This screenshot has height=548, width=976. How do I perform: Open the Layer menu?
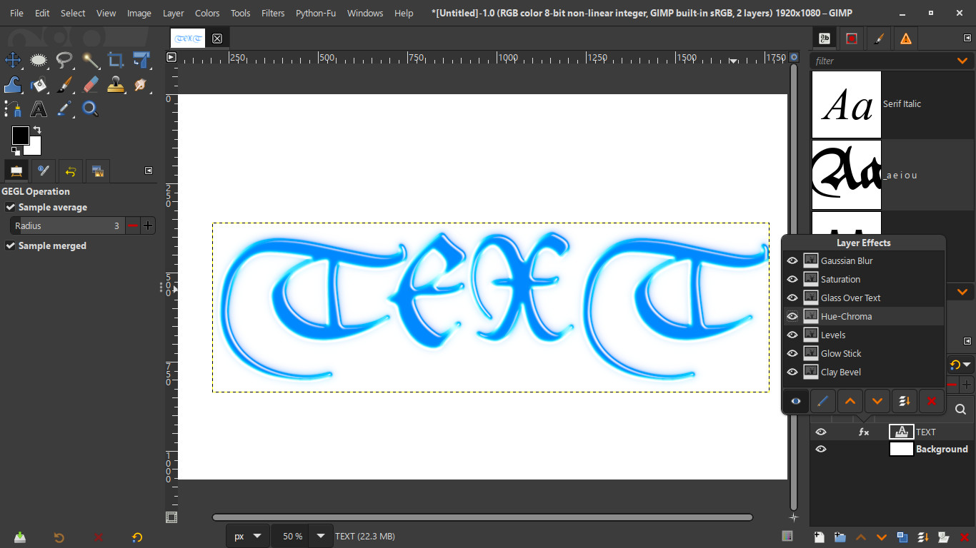point(173,13)
